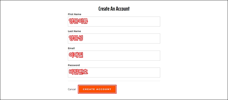Select the Email label above the field
The width and height of the screenshot is (228, 100).
(x=71, y=48)
